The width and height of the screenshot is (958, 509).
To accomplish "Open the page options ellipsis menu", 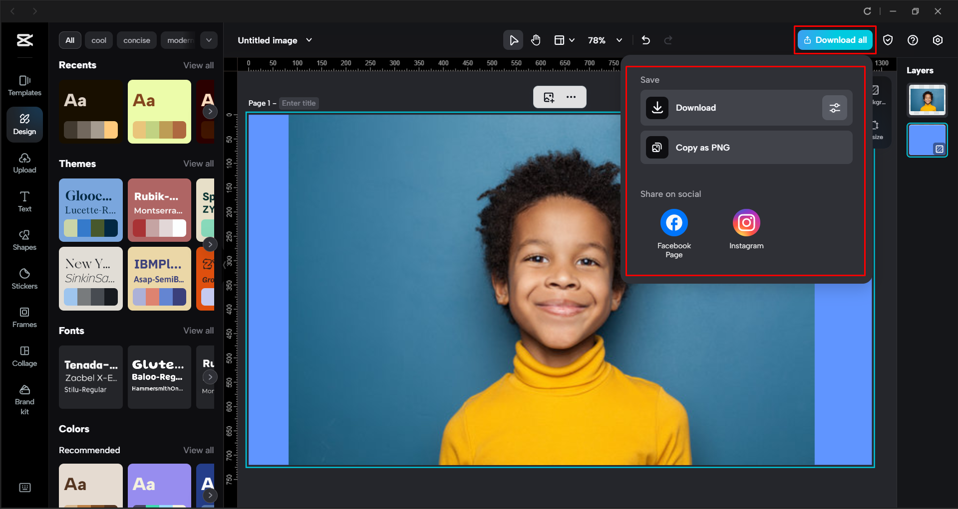I will click(x=571, y=97).
